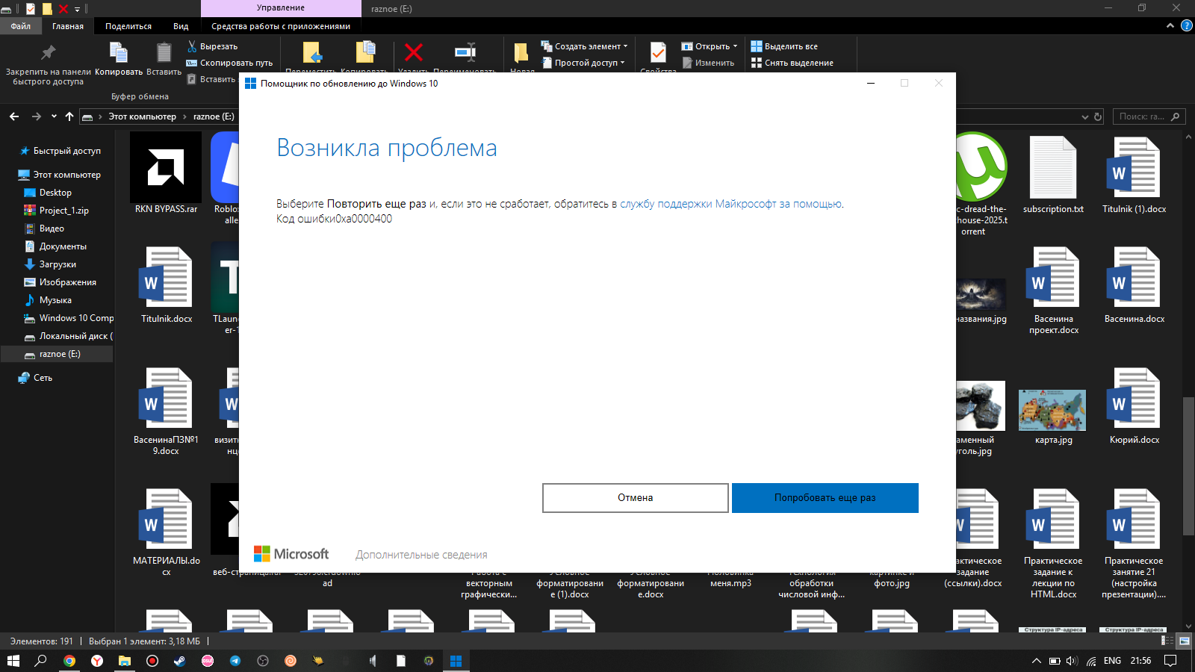The height and width of the screenshot is (672, 1195).
Task: Click Select all (Выделить все)
Action: tap(784, 46)
